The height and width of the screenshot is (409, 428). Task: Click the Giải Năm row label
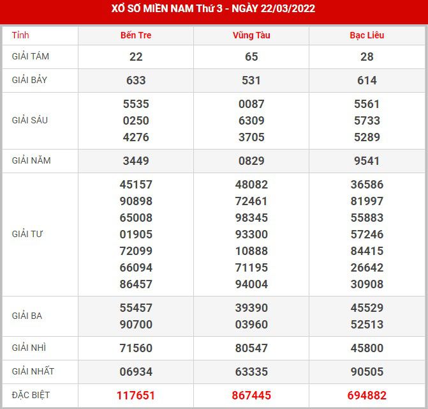coord(31,160)
